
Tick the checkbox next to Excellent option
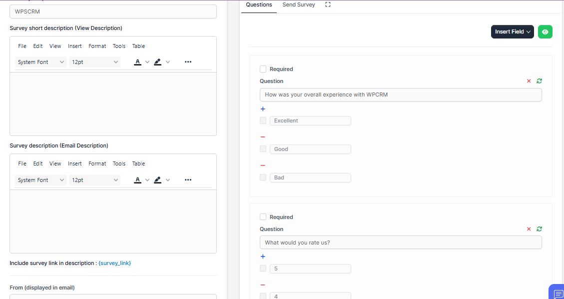[263, 120]
